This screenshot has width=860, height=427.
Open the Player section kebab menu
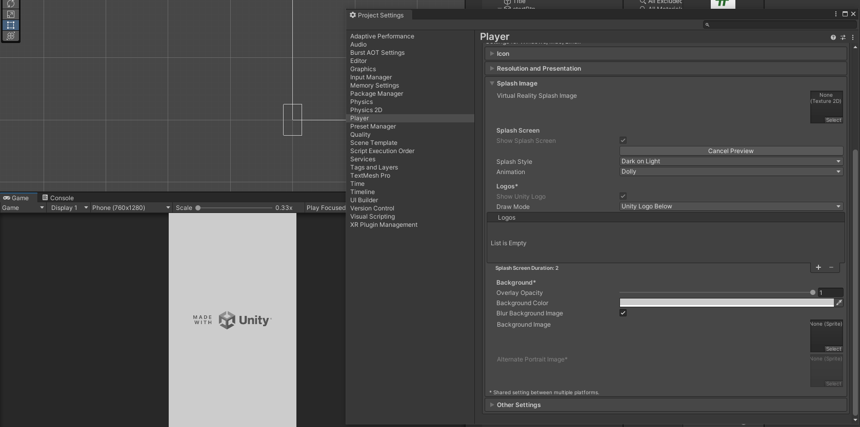853,37
